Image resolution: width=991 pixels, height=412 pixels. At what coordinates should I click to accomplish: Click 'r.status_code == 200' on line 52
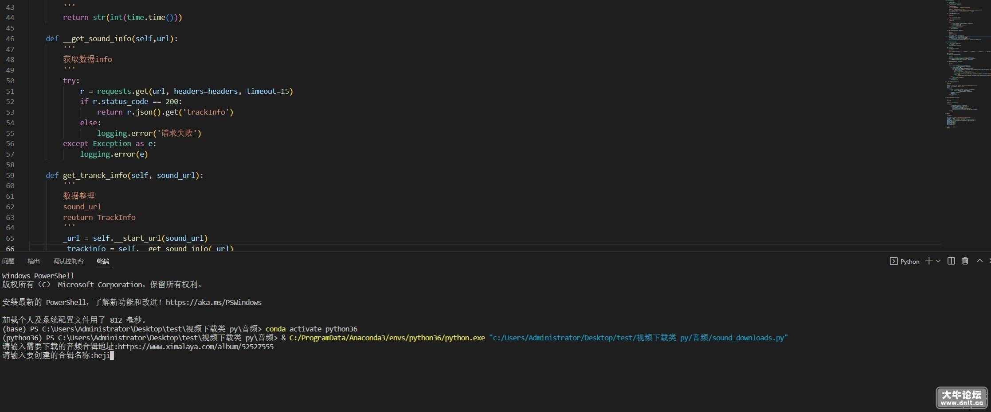point(135,101)
